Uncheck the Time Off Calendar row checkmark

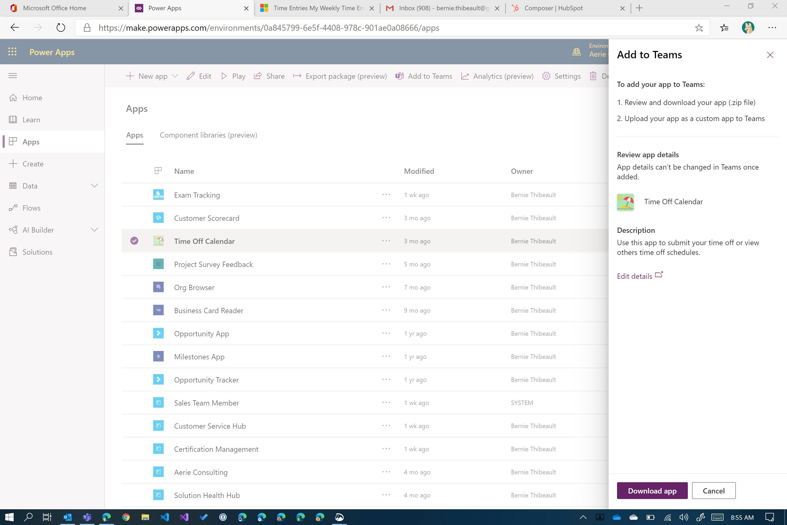pos(134,241)
